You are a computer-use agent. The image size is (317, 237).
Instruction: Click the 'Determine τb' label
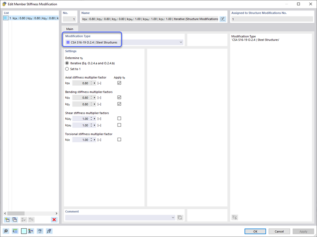coord(74,58)
